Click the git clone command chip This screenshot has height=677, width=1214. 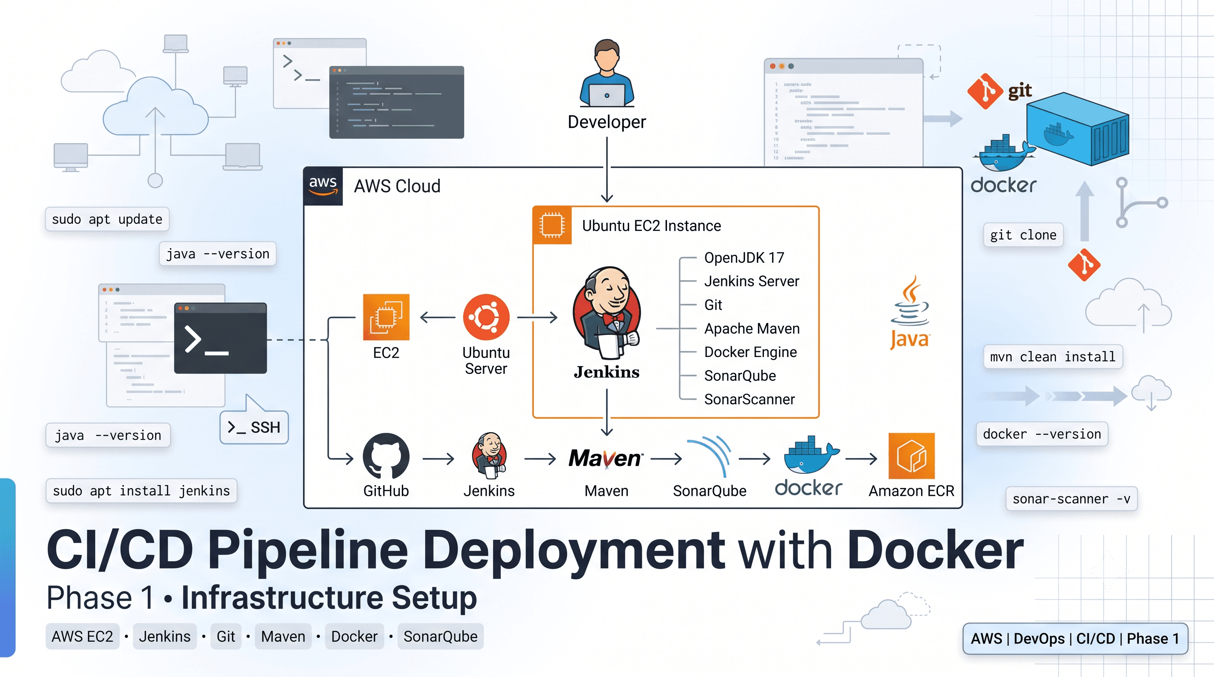click(1023, 234)
